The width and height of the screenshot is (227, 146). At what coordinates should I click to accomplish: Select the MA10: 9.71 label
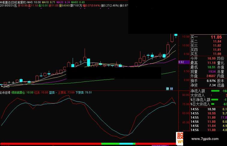point(49,2)
